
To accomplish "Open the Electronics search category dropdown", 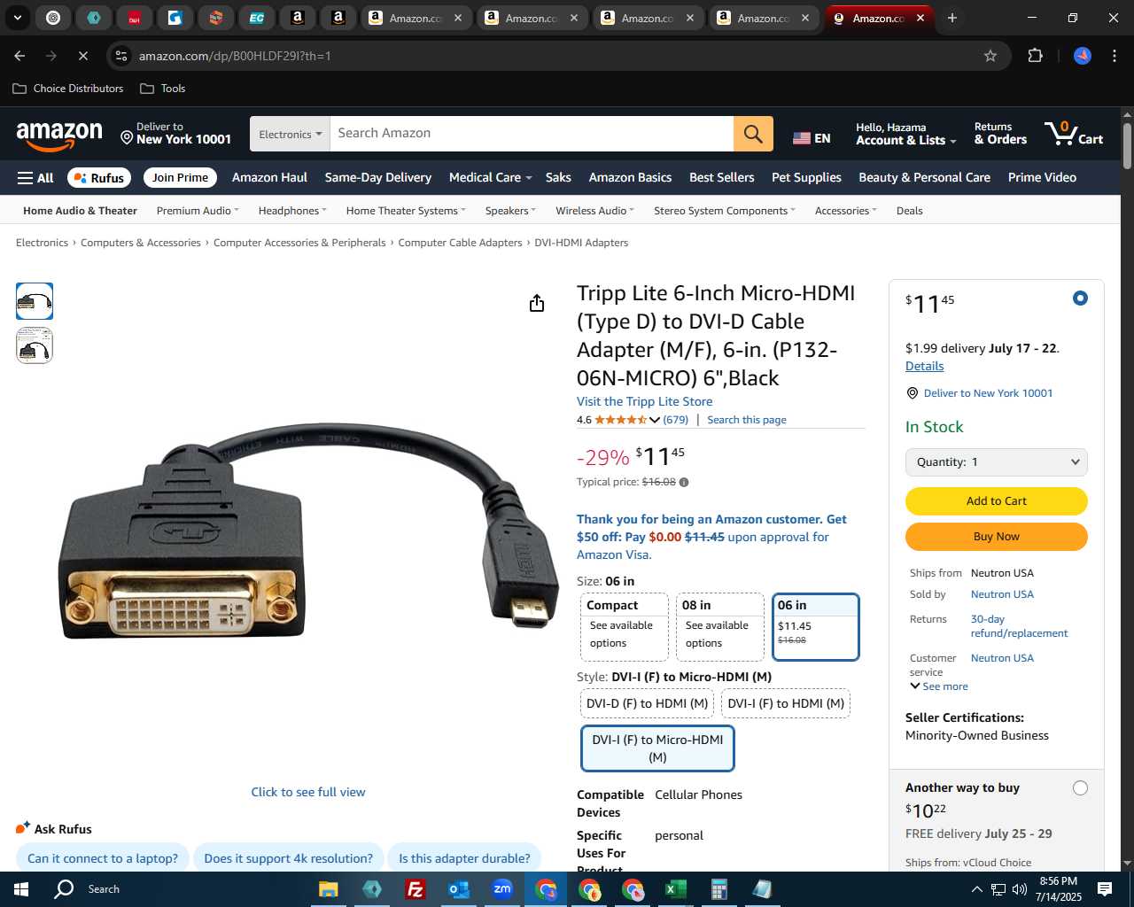I will point(290,134).
